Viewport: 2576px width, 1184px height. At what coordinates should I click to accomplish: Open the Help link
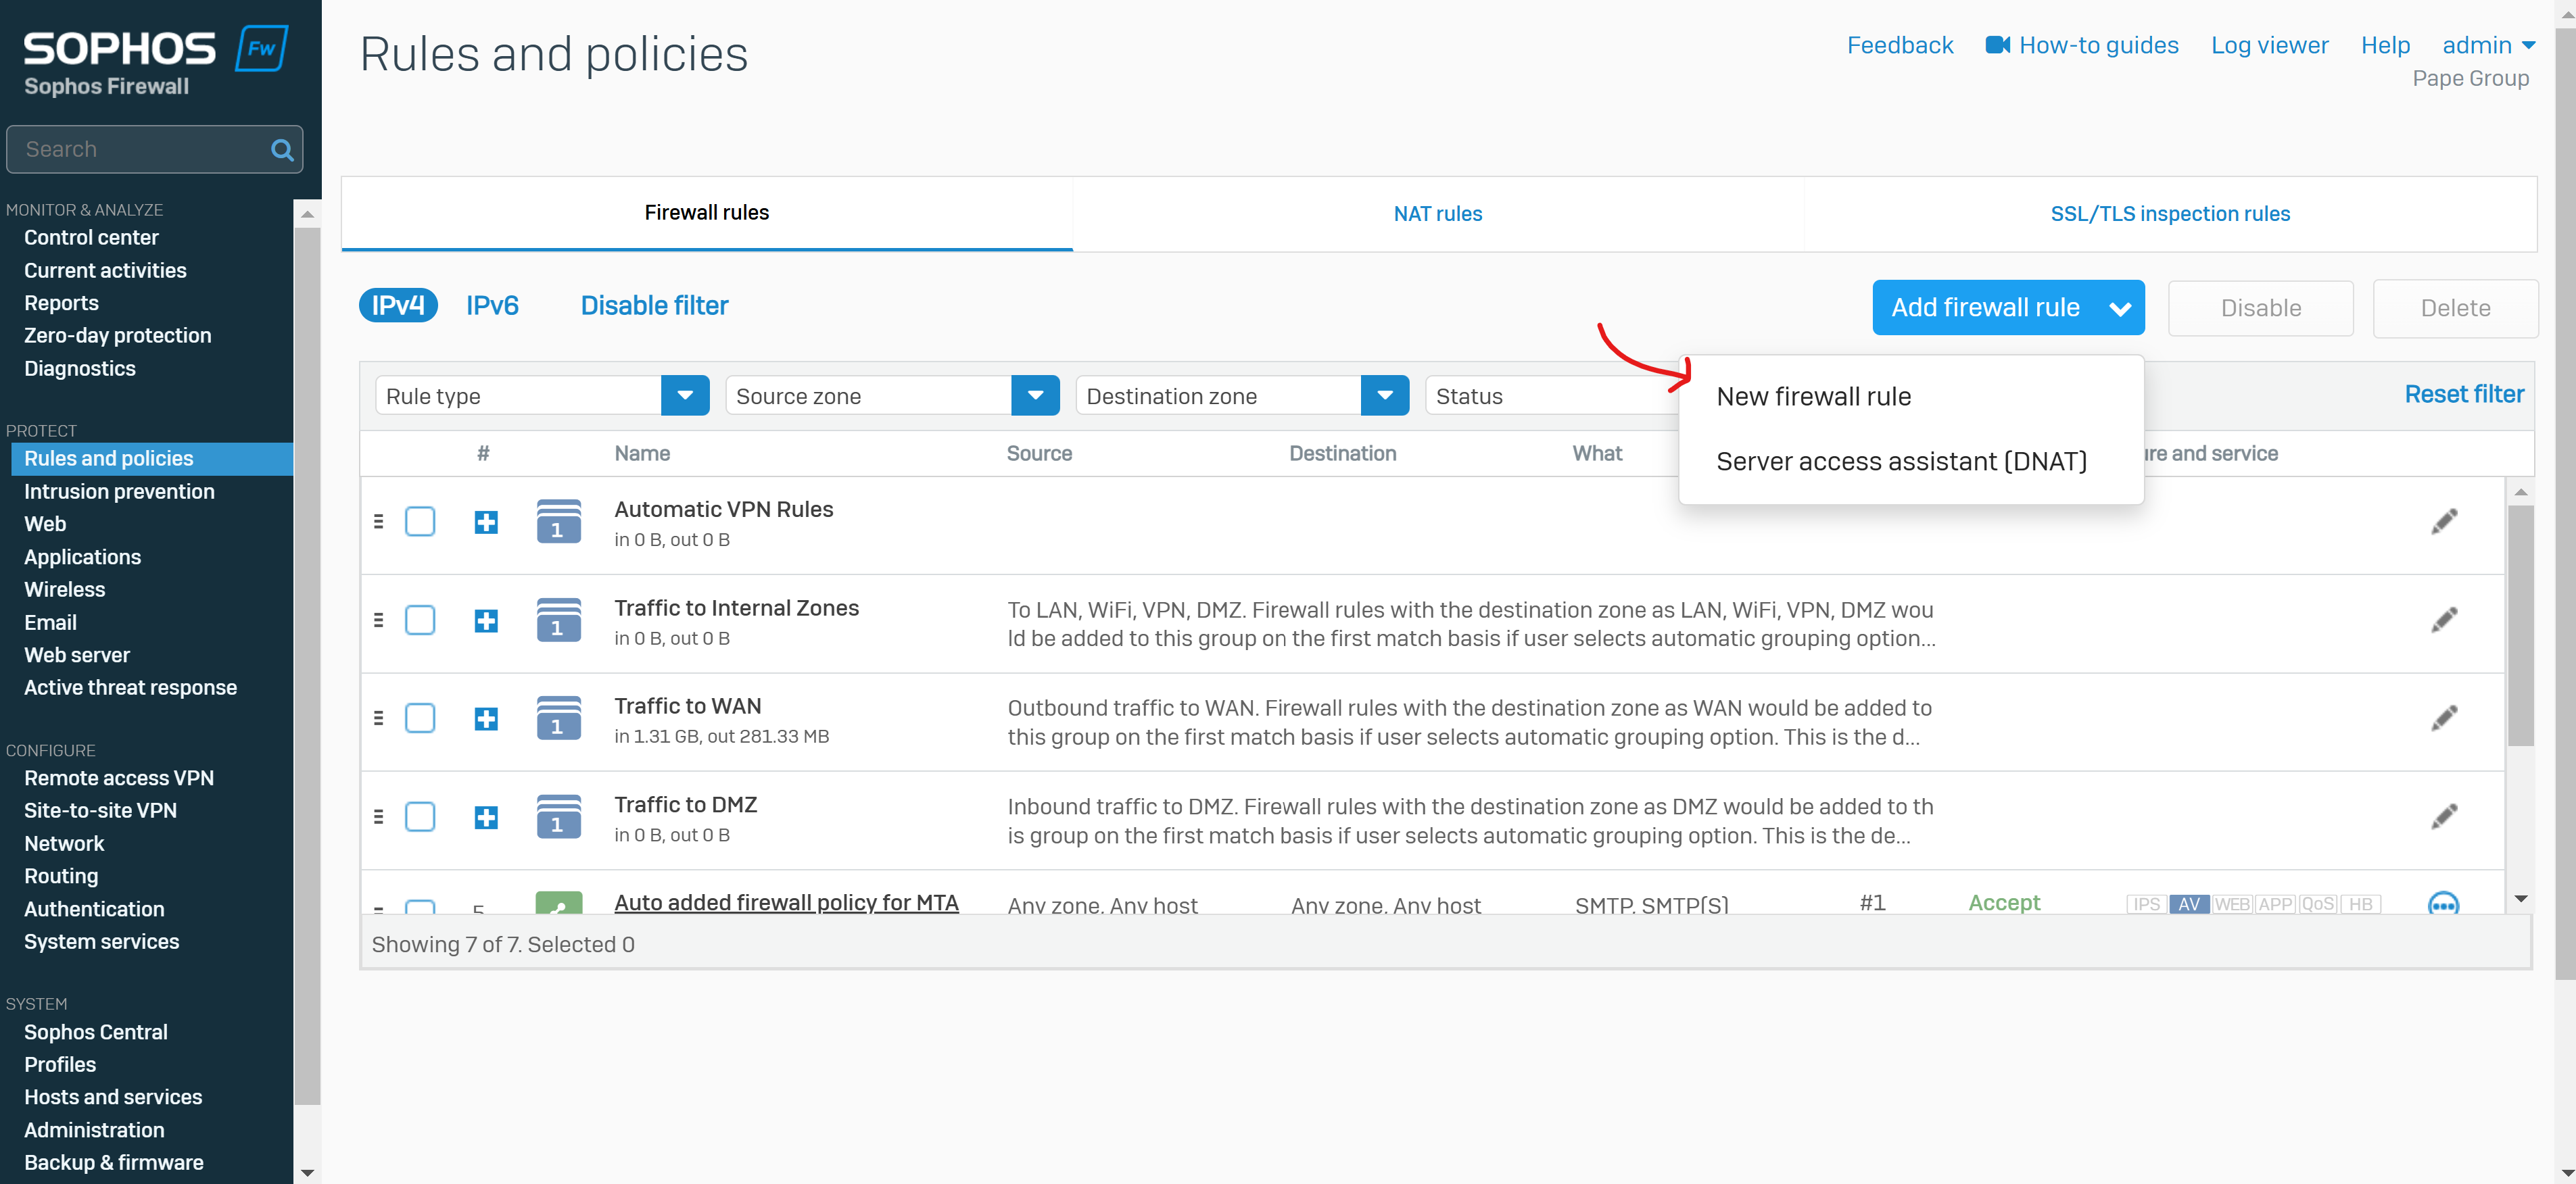coord(2385,45)
